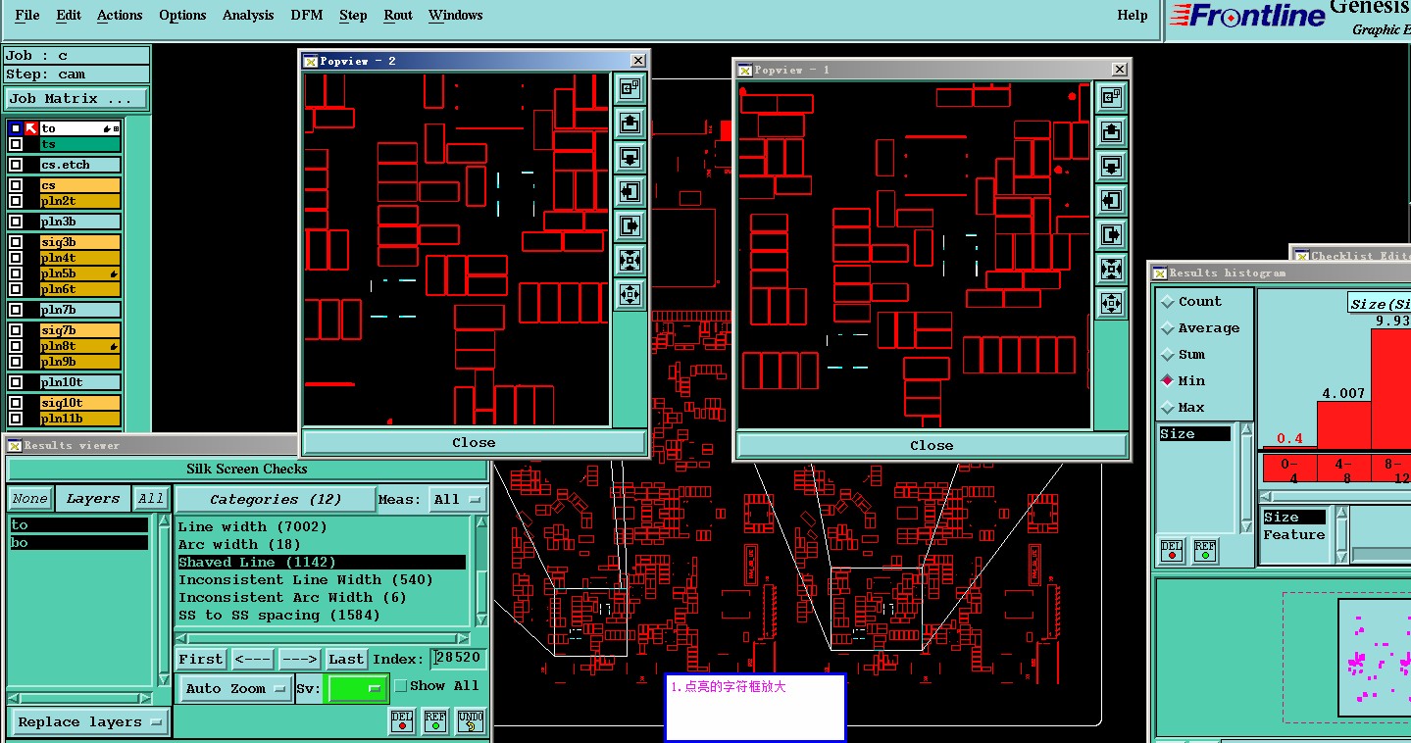Click the Job Matrix button

pos(76,99)
